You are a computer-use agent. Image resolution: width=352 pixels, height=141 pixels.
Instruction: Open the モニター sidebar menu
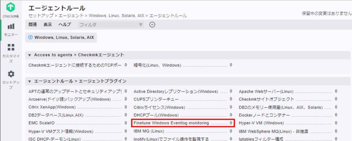tap(11, 30)
